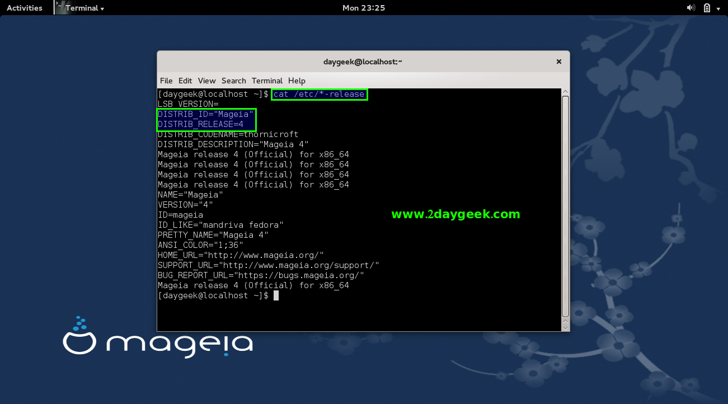The width and height of the screenshot is (728, 404).
Task: Open the Activities overview
Action: tap(24, 8)
